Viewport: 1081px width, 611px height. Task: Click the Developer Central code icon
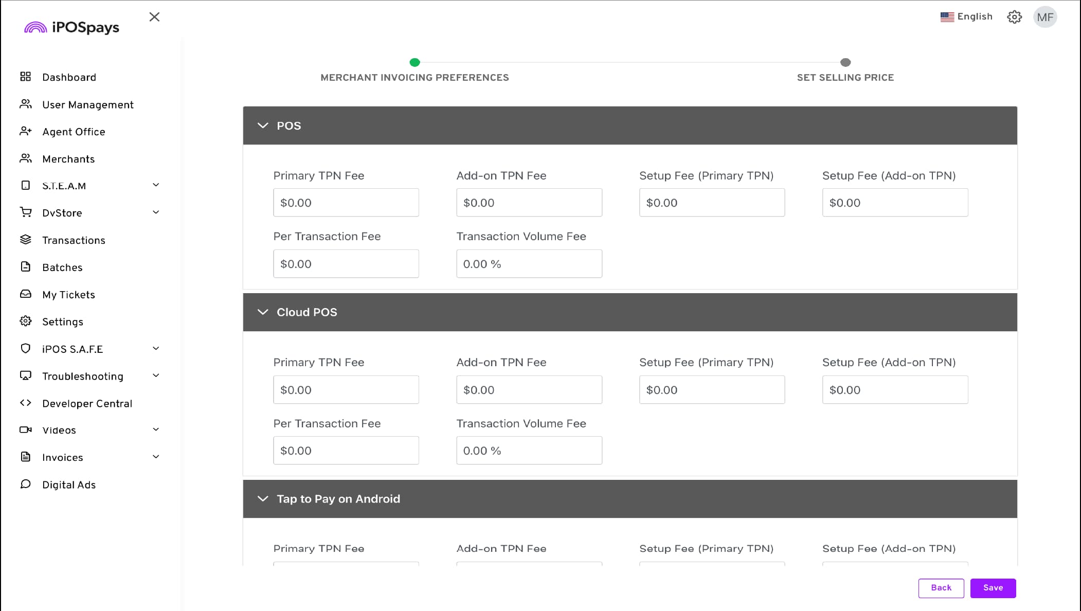click(25, 403)
